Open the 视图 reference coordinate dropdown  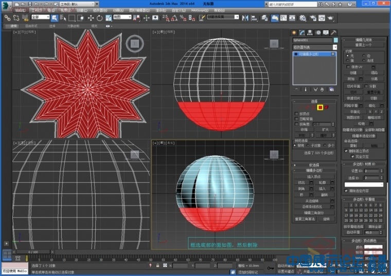pyautogui.click(x=122, y=17)
